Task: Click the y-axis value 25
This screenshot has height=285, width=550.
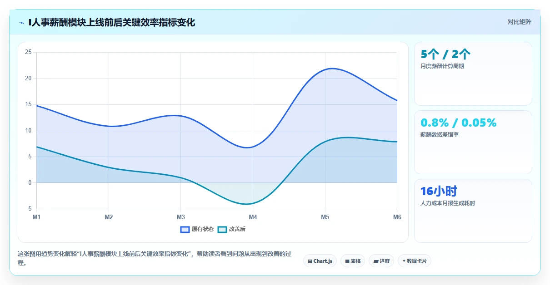Action: pos(28,52)
